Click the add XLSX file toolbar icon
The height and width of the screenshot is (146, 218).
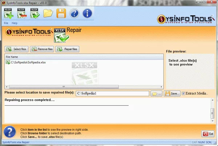coord(9,13)
